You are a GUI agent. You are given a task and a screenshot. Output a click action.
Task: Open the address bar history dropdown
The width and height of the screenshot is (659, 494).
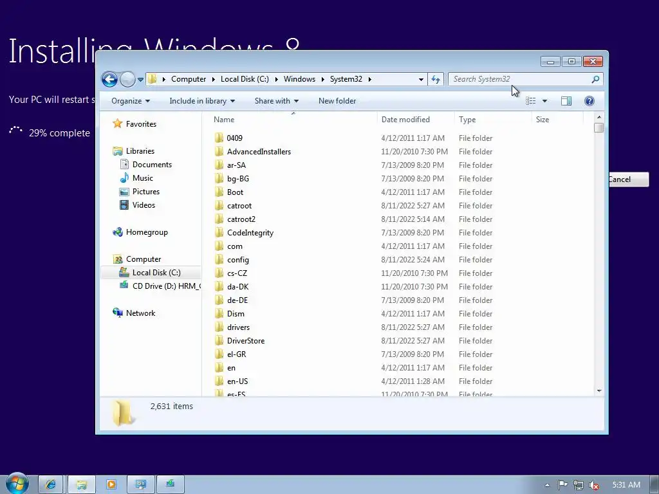[x=421, y=79]
